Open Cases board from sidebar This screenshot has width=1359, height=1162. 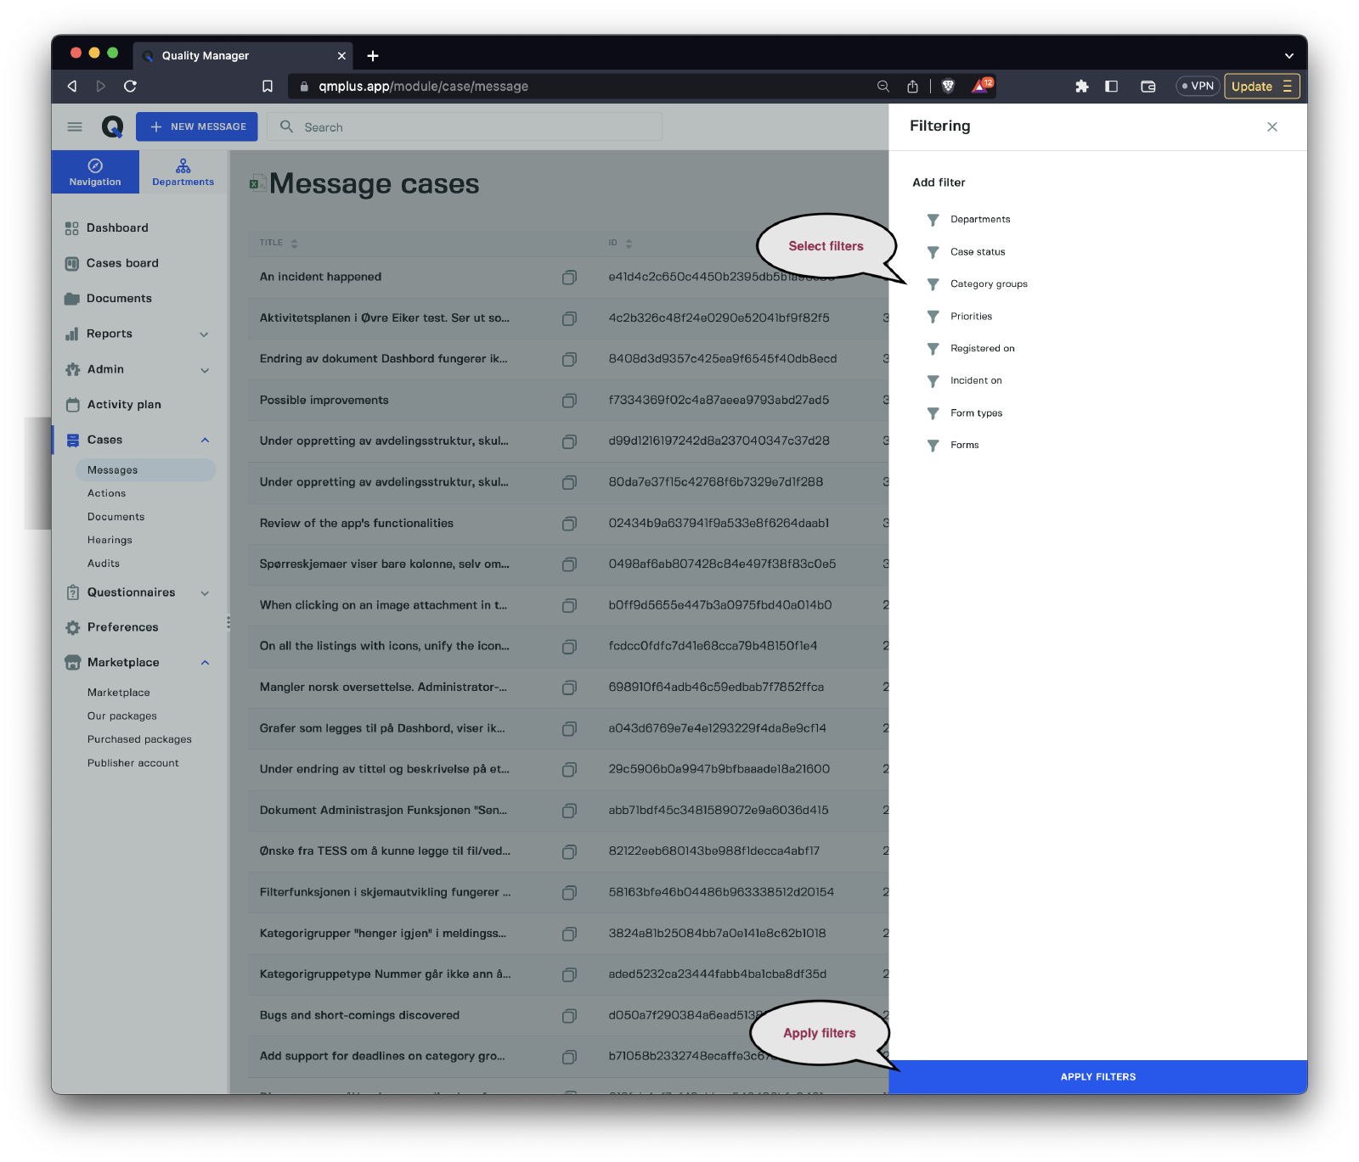tap(122, 263)
